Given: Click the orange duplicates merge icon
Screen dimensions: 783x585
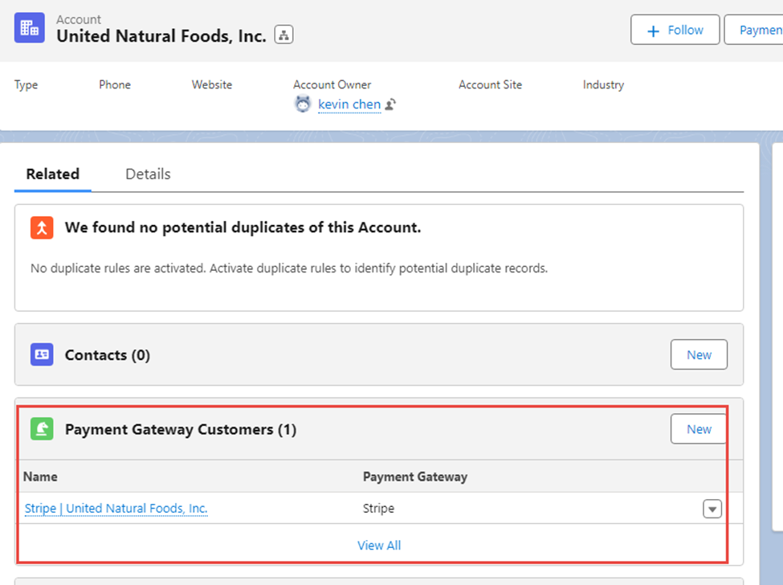Looking at the screenshot, I should pyautogui.click(x=42, y=227).
